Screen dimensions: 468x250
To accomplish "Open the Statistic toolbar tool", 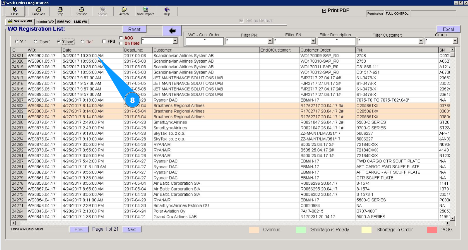I will pos(81,11).
